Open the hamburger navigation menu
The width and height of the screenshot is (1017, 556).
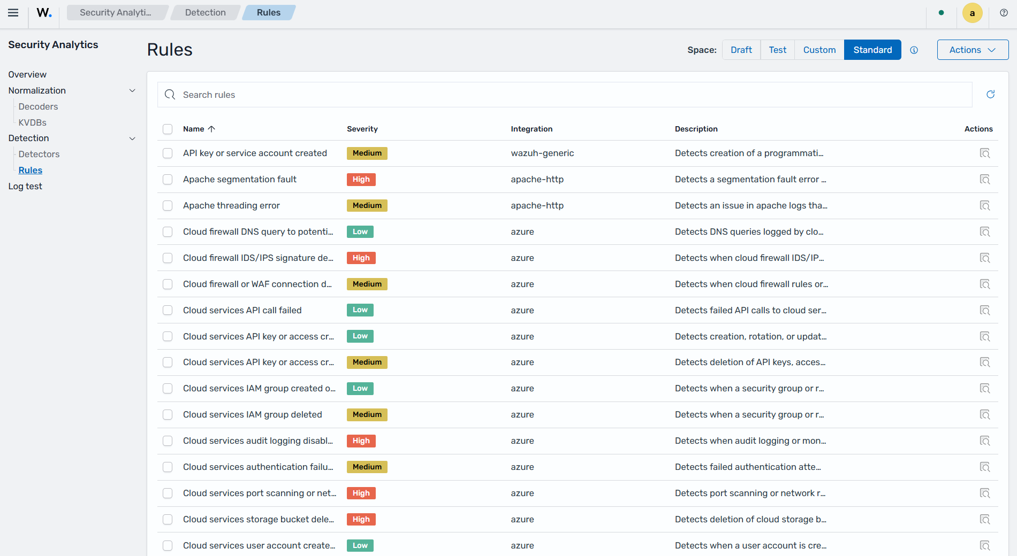(13, 13)
